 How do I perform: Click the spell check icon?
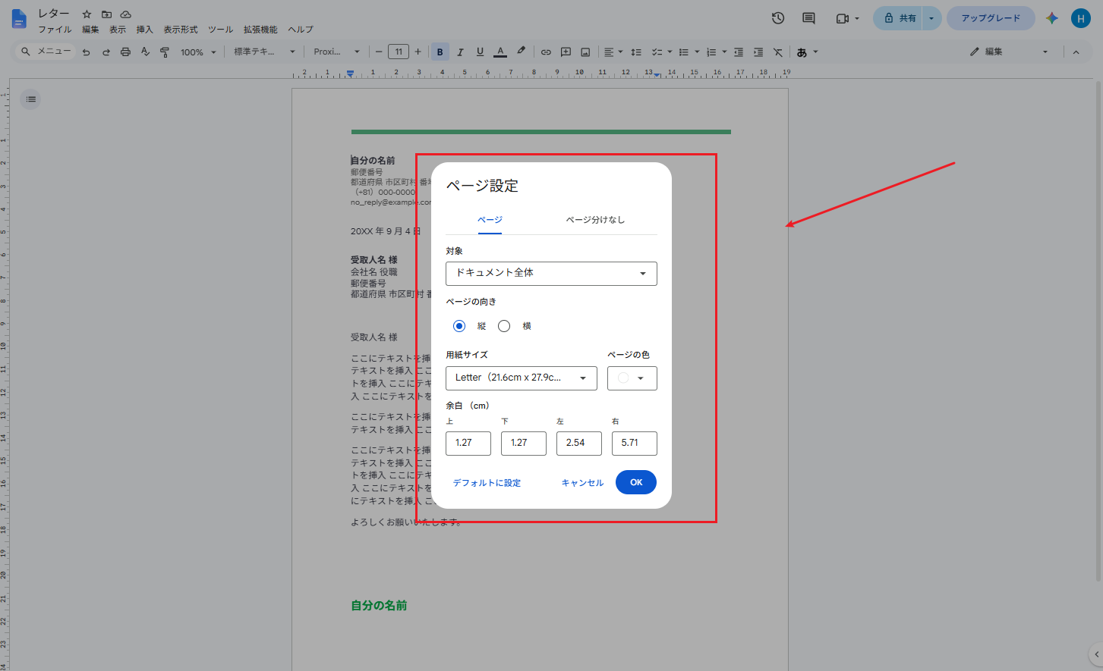145,52
